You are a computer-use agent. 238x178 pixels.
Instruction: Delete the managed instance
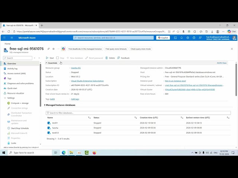pyautogui.click(x=110, y=58)
